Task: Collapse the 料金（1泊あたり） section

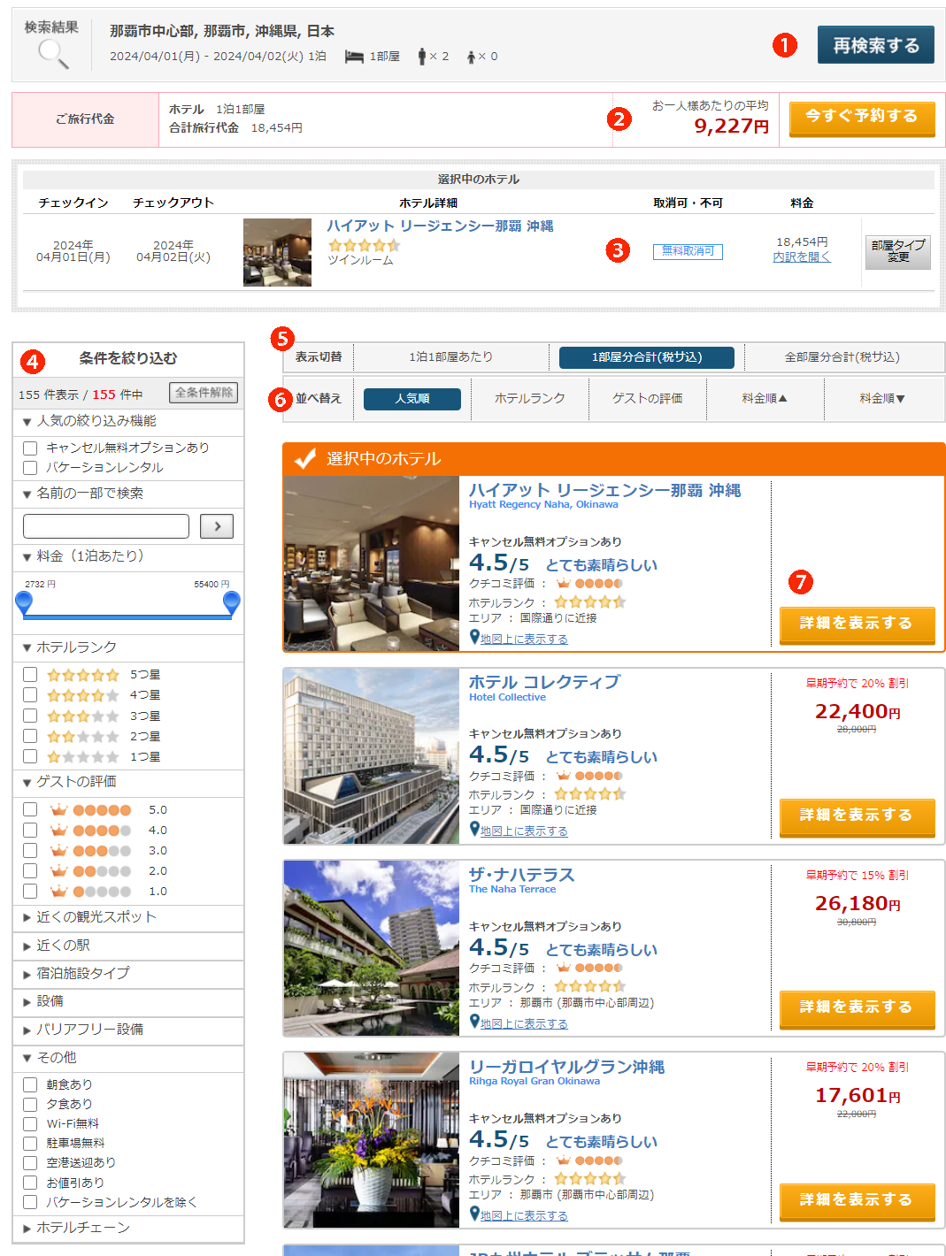Action: tap(128, 556)
